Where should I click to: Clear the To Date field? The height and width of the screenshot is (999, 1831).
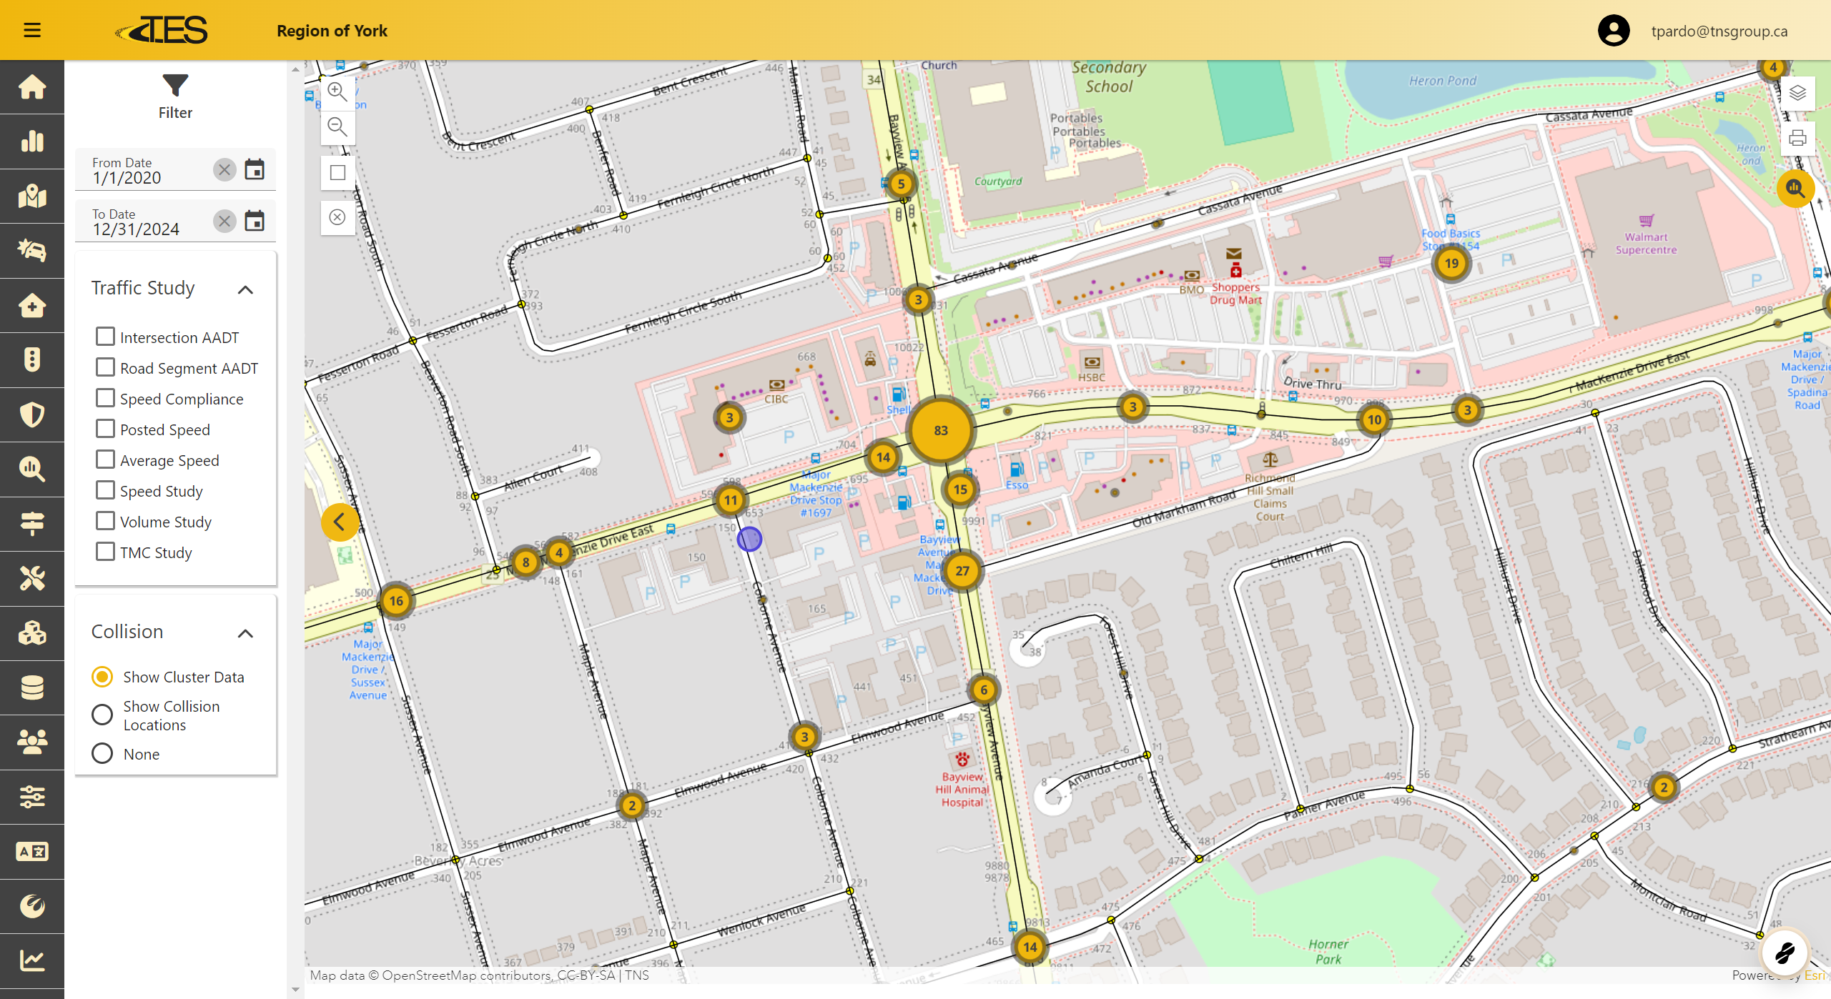(224, 221)
